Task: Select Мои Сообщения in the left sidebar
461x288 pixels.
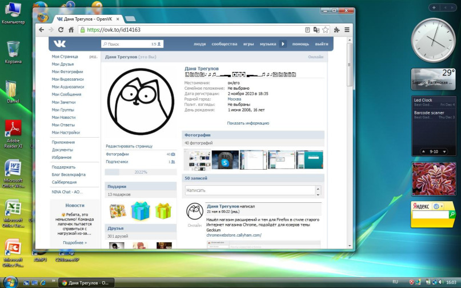Action: 66,94
